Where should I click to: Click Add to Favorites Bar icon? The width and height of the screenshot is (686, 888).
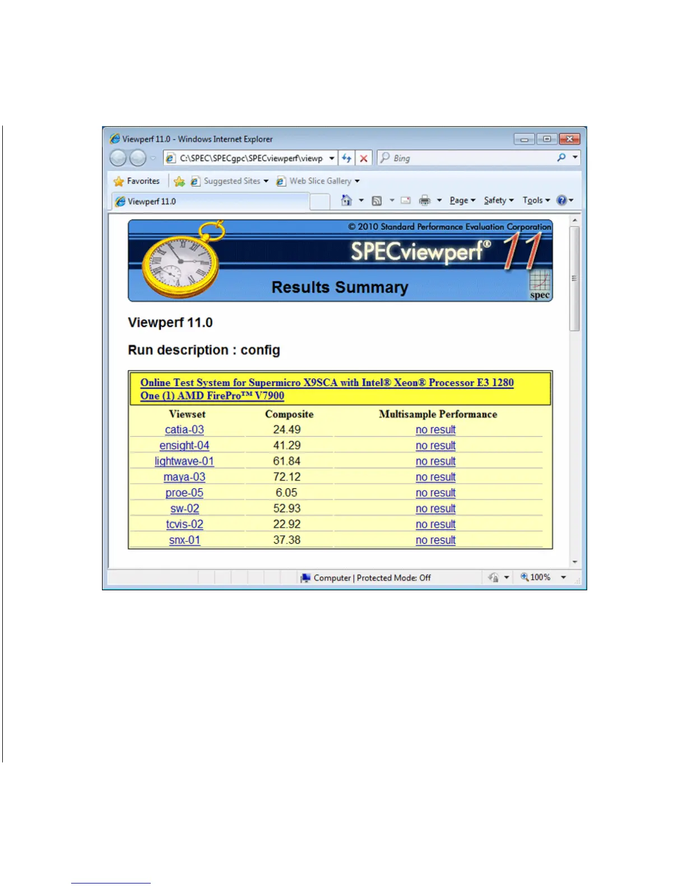[179, 181]
